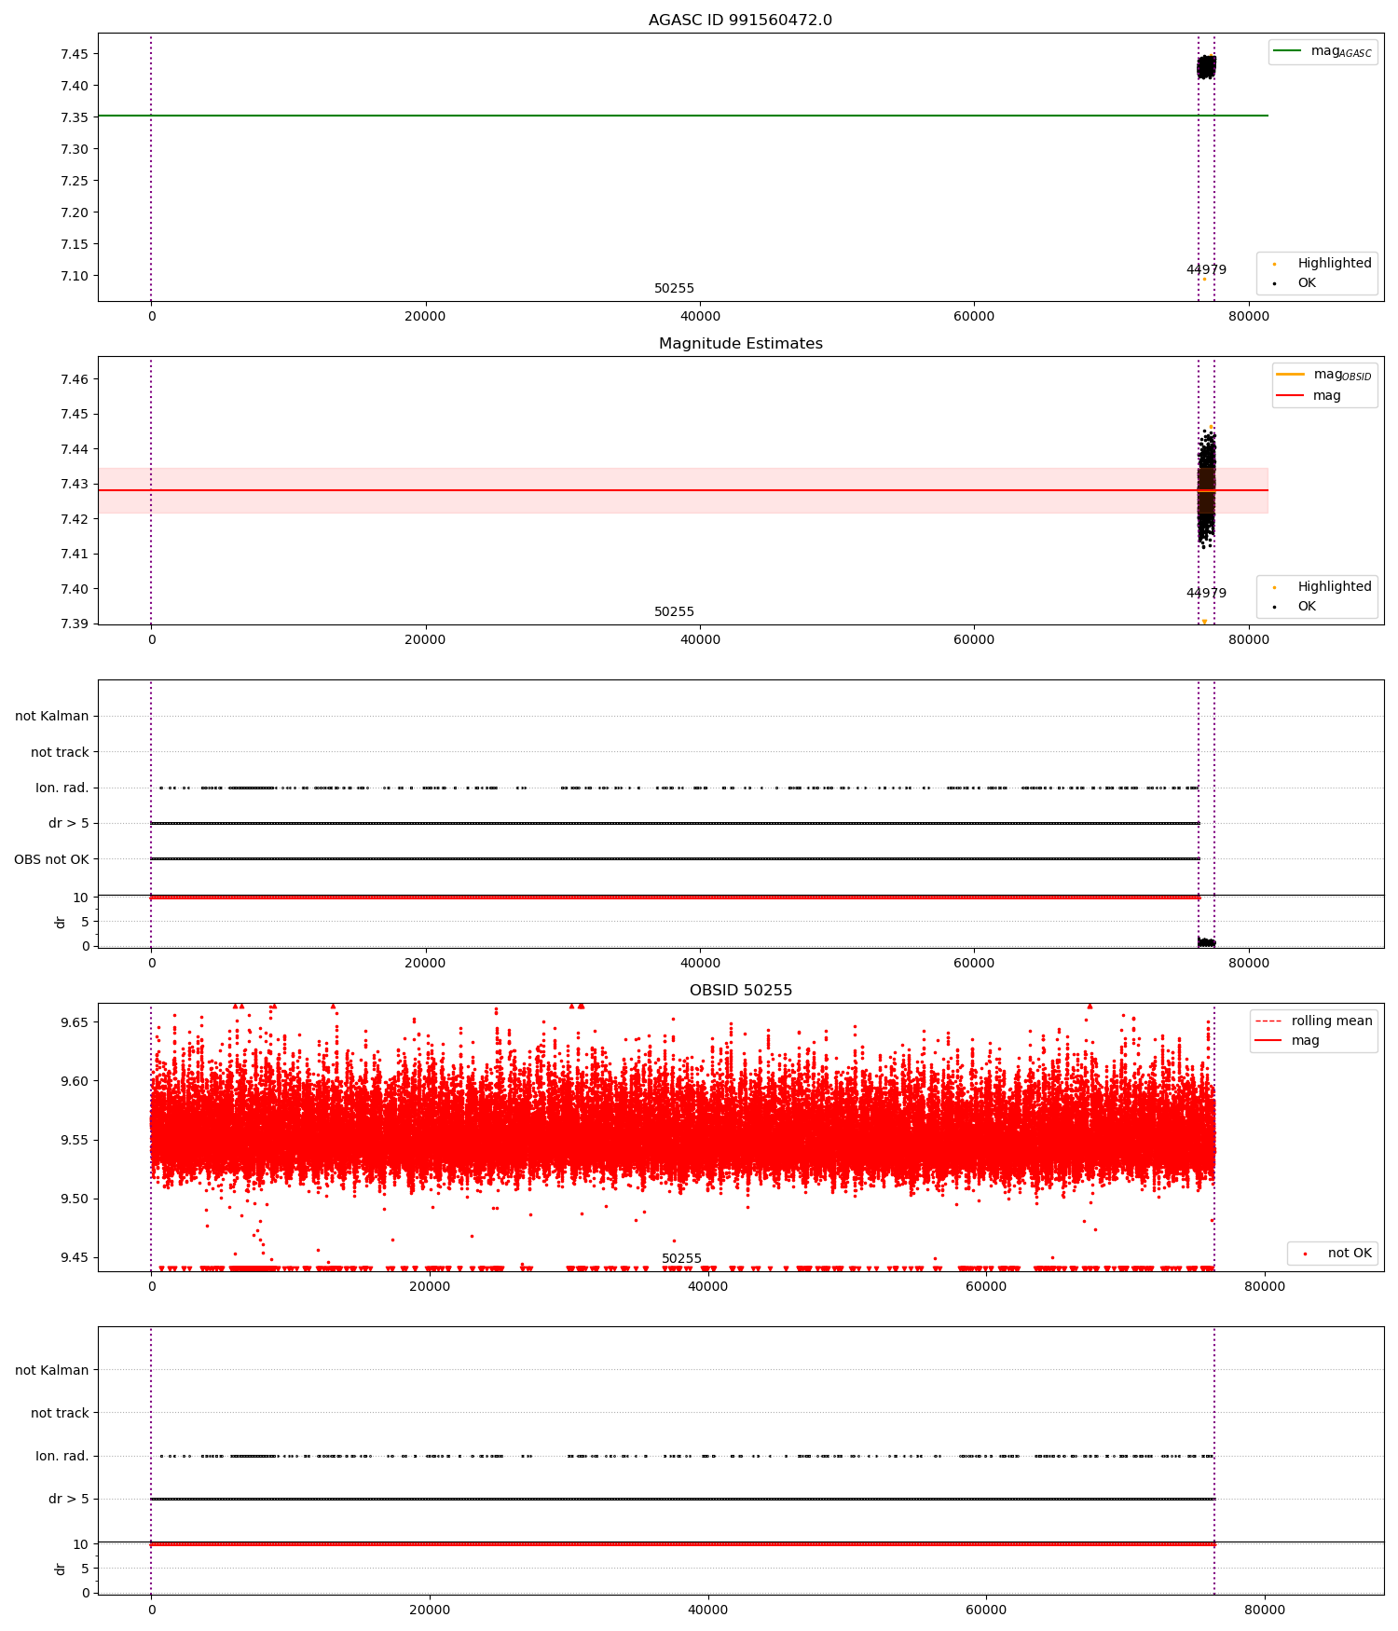Click '50255' annotation in the top AGASC plot
1398x1631 pixels.
pyautogui.click(x=674, y=289)
